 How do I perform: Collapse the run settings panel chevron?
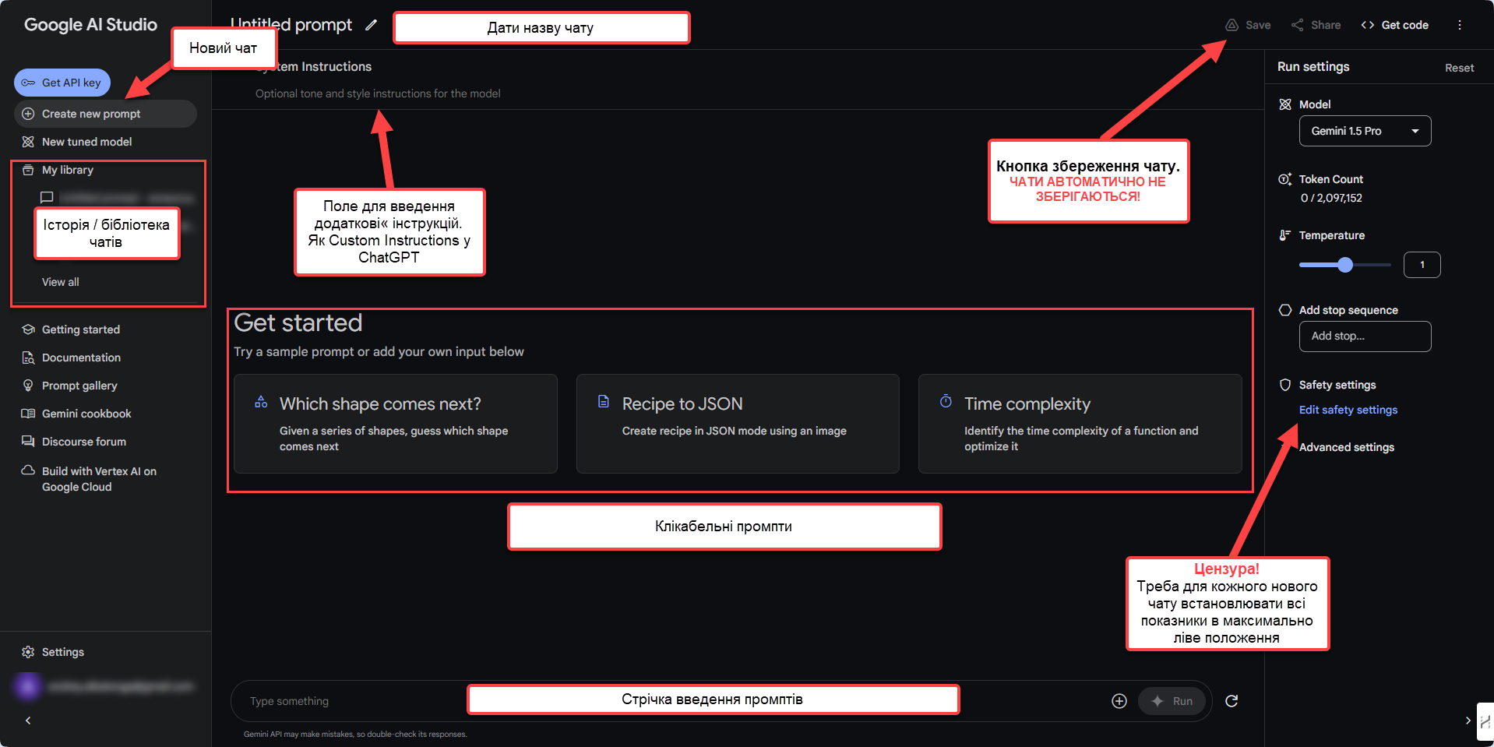(1468, 721)
